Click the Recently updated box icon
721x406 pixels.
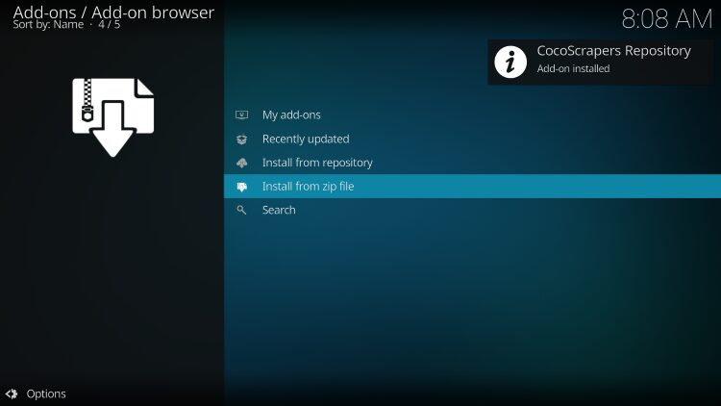pyautogui.click(x=242, y=139)
